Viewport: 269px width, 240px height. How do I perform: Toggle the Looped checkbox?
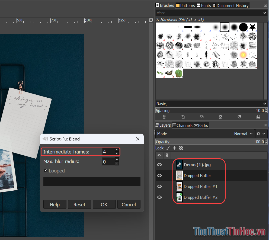[46, 171]
